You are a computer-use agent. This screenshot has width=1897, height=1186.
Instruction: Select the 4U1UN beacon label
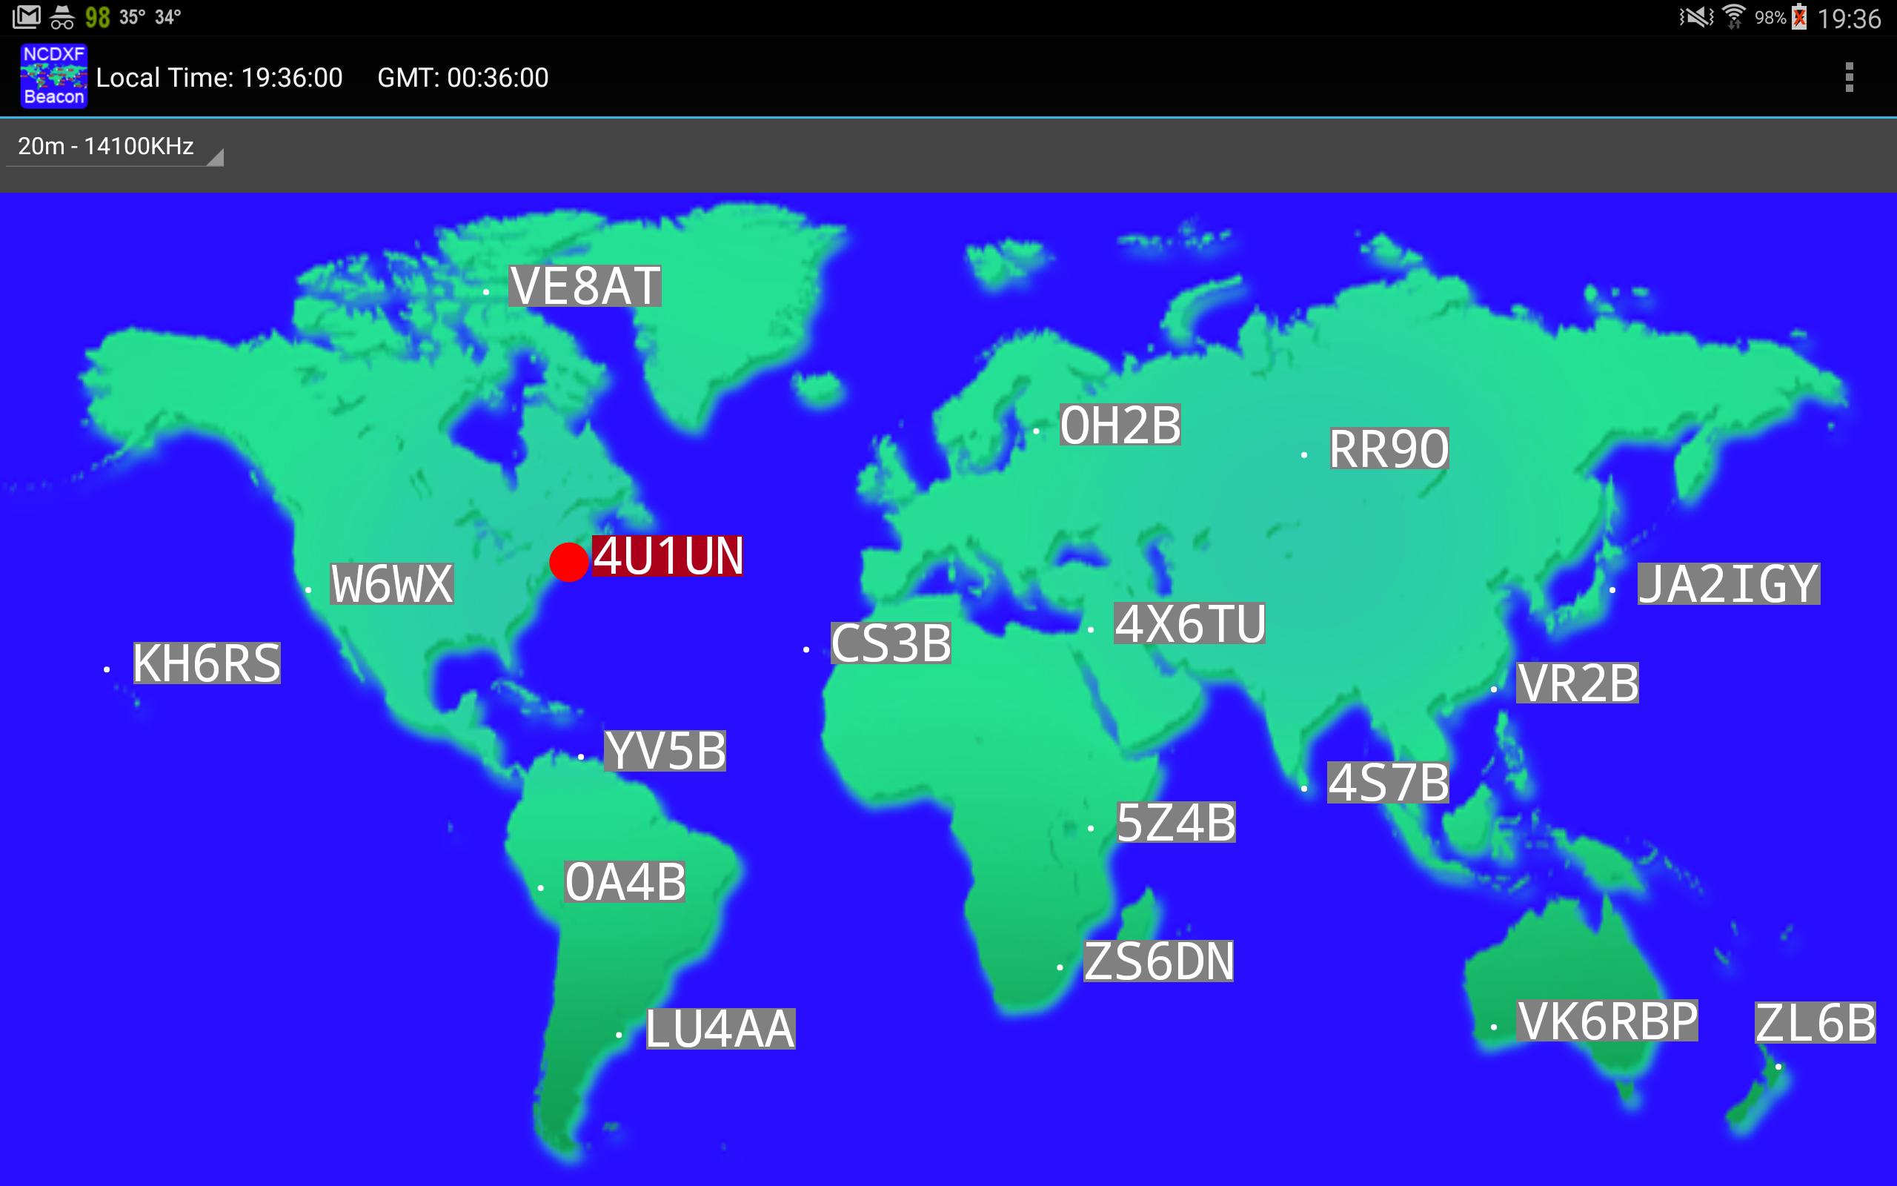667,556
